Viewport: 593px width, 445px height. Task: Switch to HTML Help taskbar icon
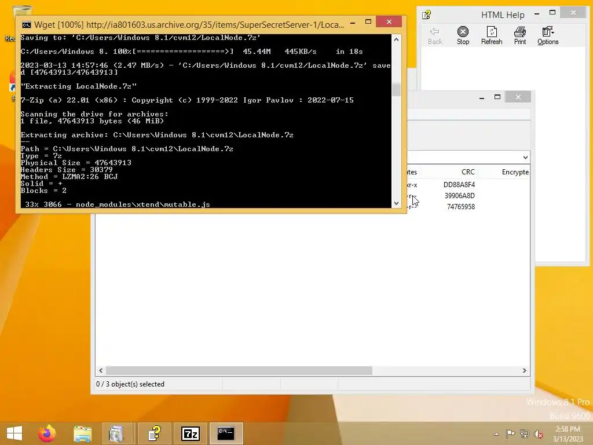point(155,433)
